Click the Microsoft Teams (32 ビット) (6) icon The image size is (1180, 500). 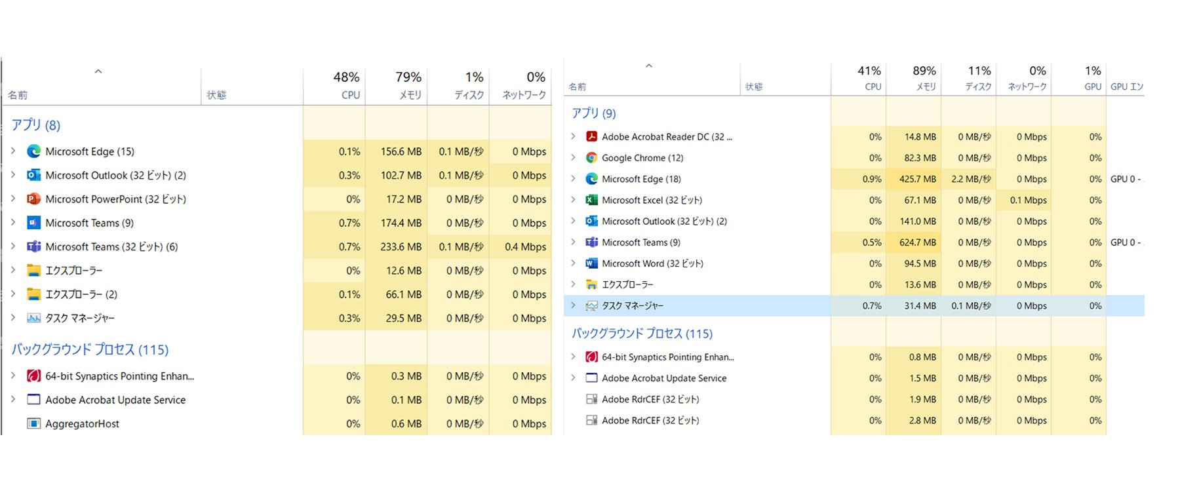point(33,246)
